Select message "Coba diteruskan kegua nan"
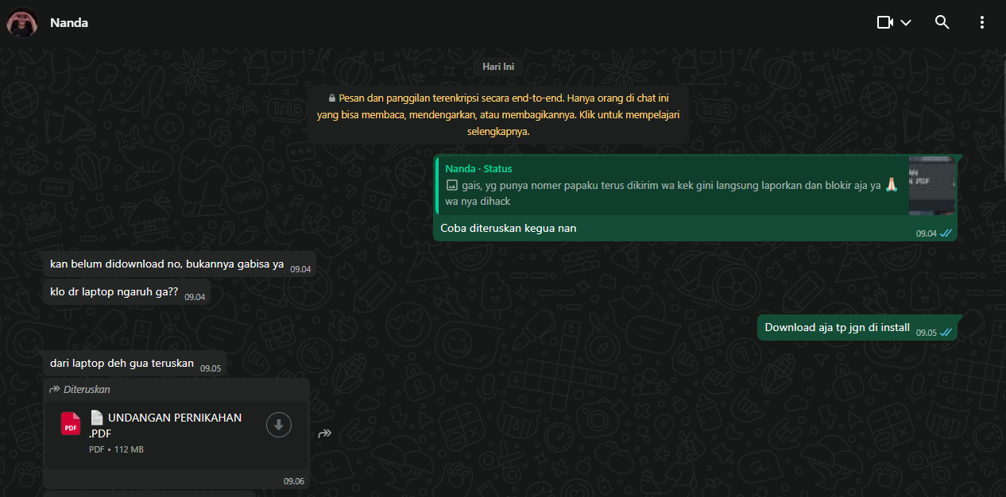Viewport: 1006px width, 497px height. (509, 229)
